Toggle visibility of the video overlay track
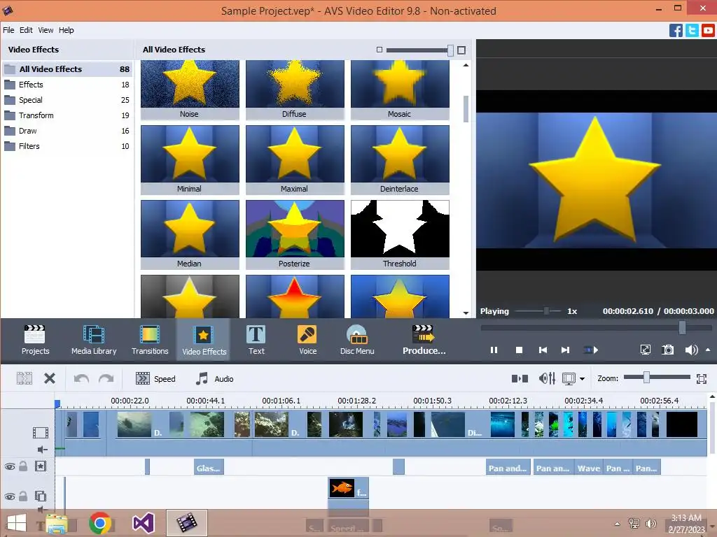The image size is (717, 537). coord(10,496)
